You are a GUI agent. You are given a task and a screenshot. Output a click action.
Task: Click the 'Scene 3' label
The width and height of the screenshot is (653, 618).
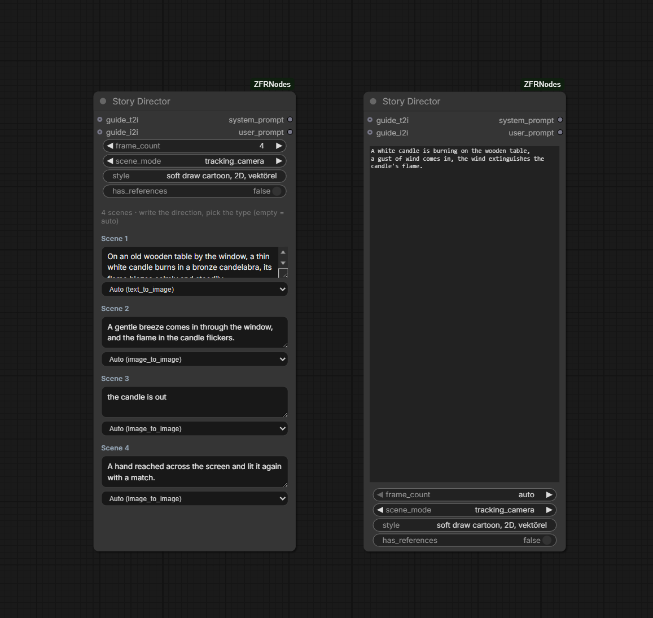click(x=115, y=379)
